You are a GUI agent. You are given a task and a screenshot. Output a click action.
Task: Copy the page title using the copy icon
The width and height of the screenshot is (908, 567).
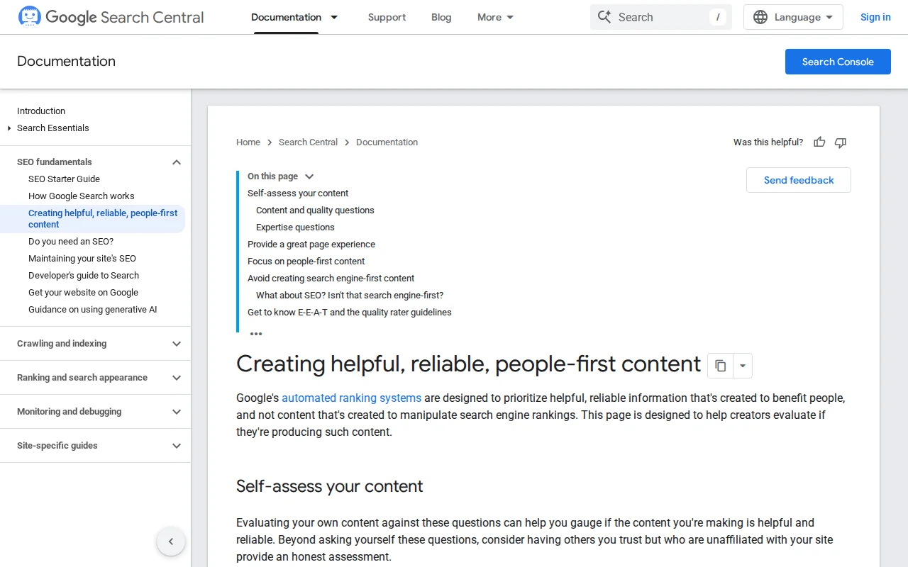click(x=720, y=366)
